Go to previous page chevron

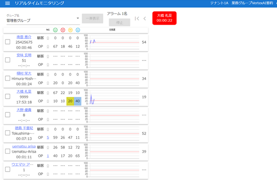click(x=145, y=18)
